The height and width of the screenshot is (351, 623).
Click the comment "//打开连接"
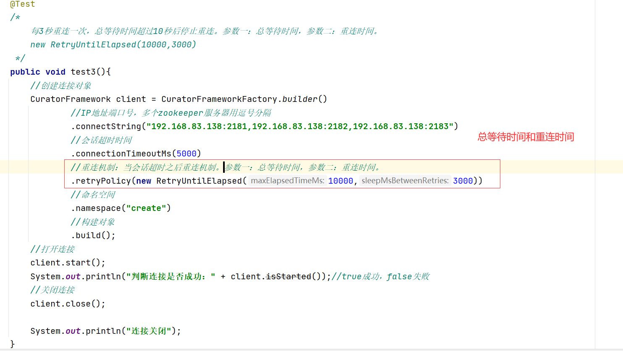click(53, 249)
